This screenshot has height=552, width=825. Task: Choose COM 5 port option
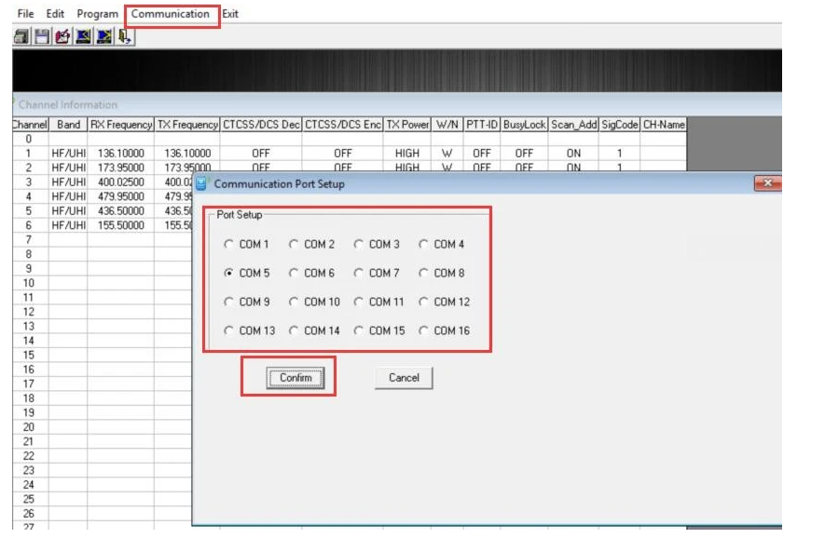(x=229, y=274)
